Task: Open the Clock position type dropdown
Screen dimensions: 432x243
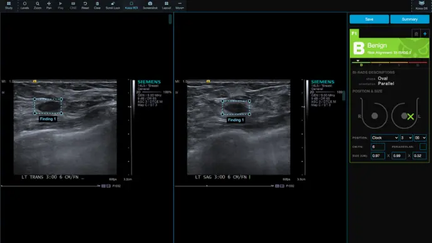Action: [x=384, y=138]
